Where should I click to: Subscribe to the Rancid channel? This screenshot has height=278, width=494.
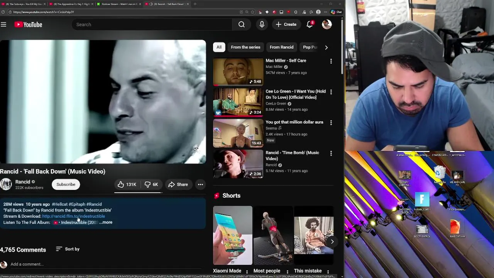[x=66, y=185]
